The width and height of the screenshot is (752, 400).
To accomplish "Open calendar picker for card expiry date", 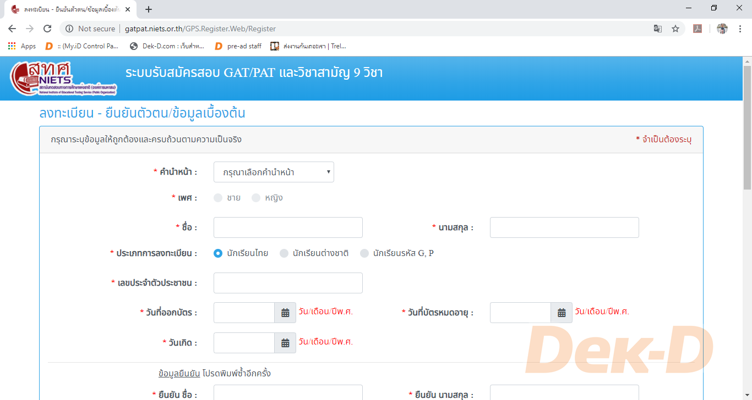I will pyautogui.click(x=562, y=313).
